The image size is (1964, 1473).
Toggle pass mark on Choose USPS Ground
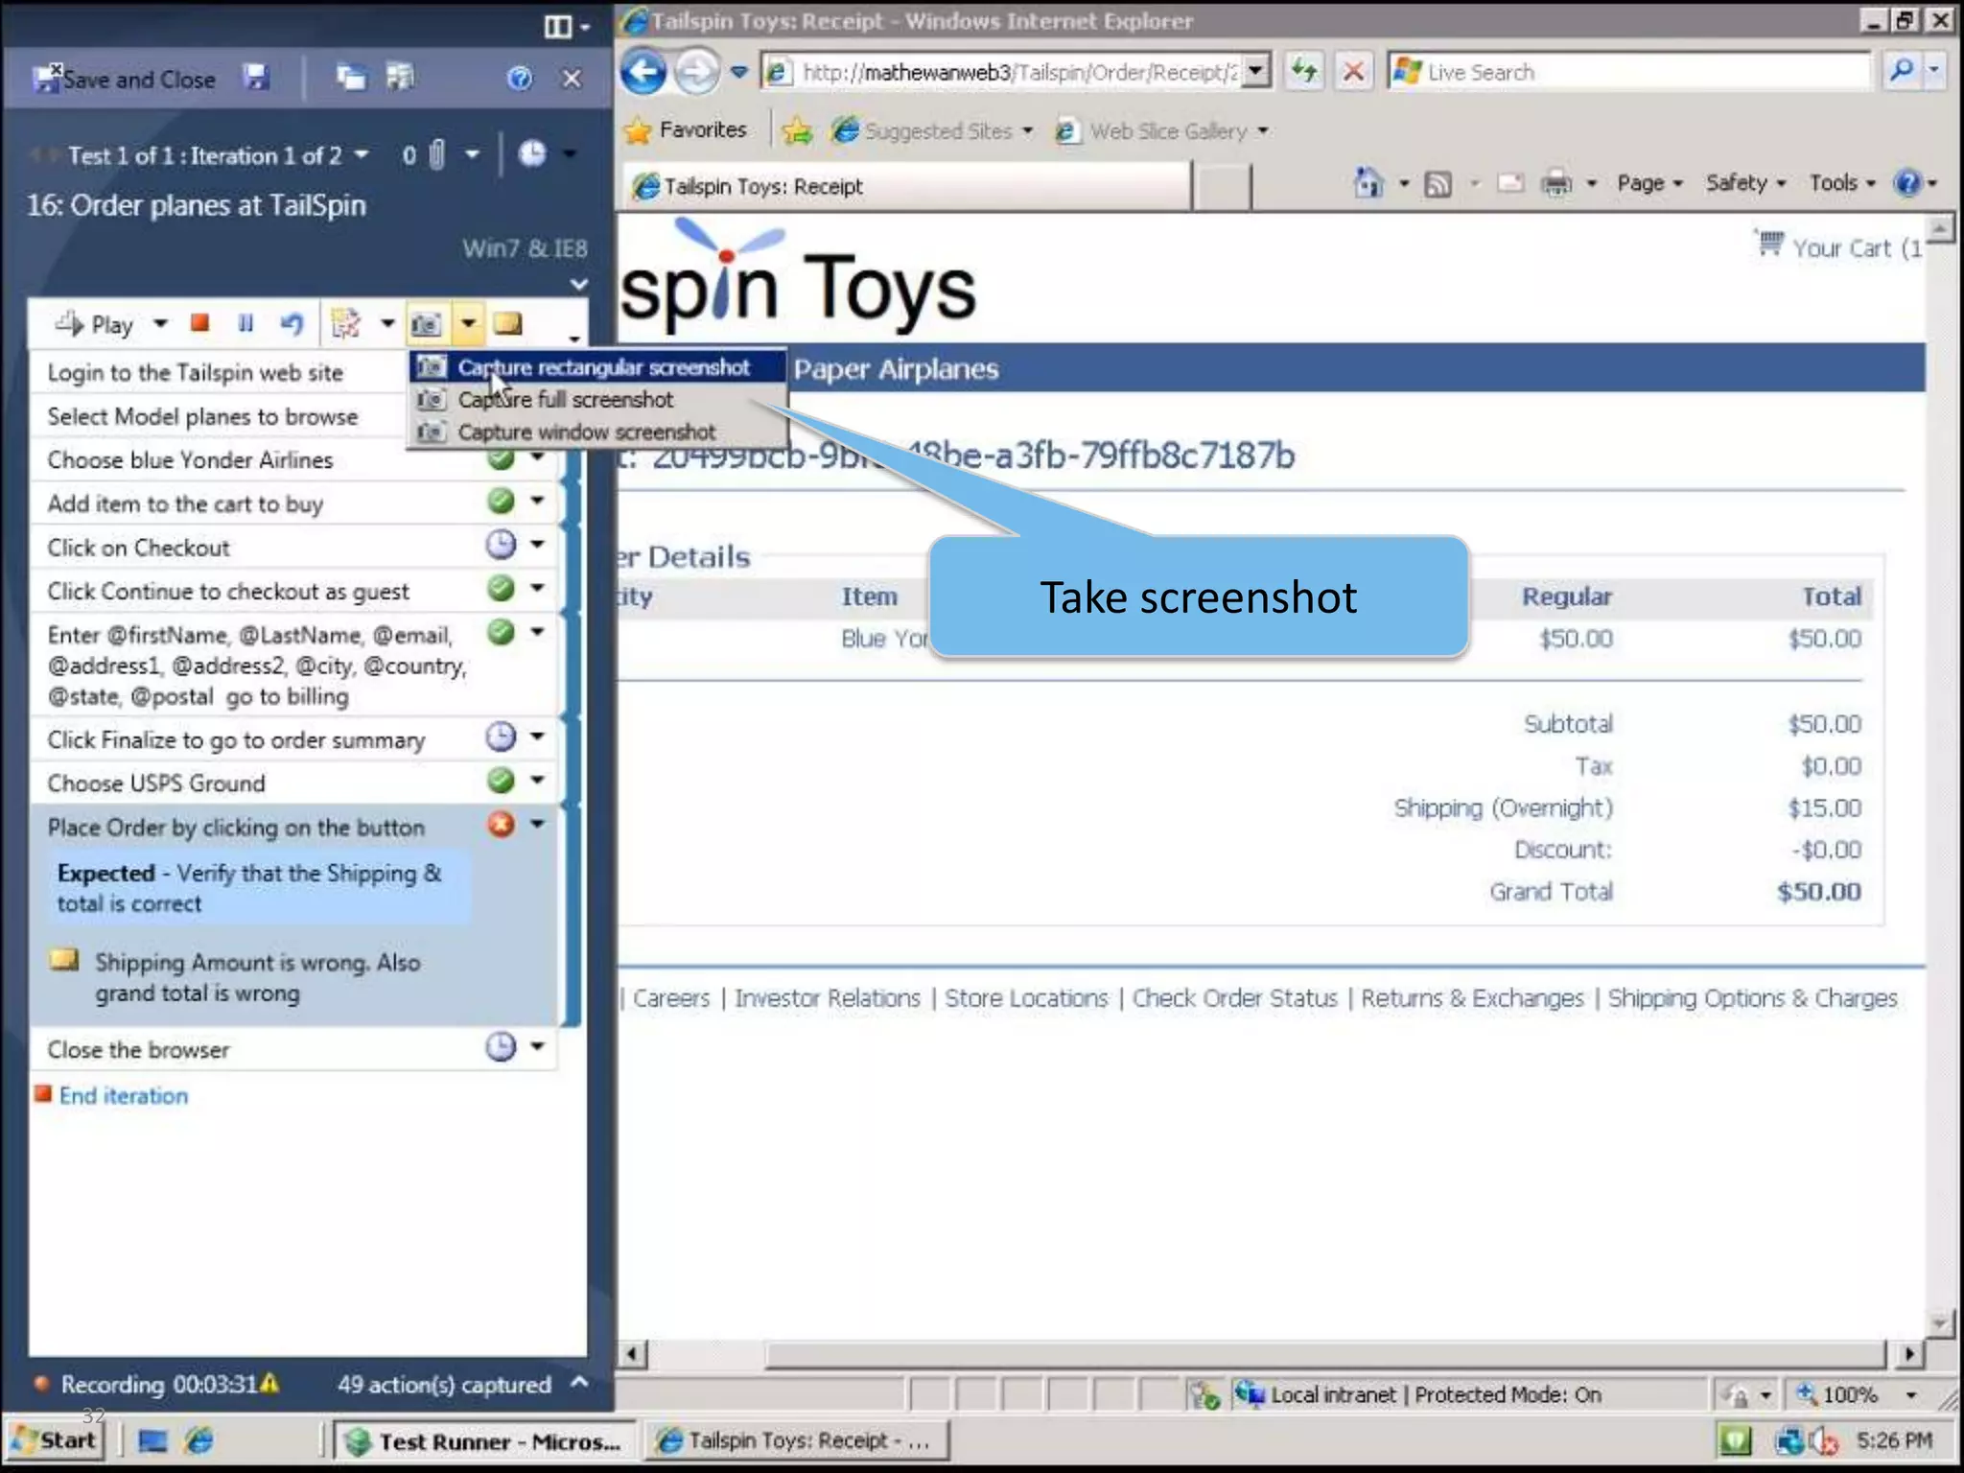tap(501, 781)
